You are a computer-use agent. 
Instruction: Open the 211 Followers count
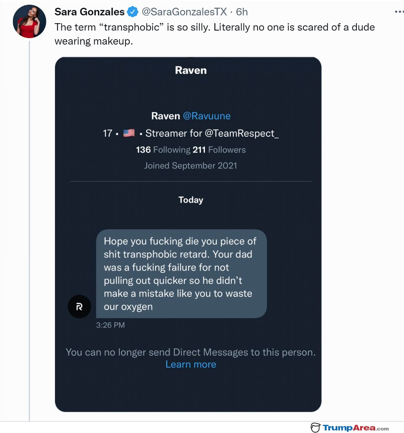tap(219, 150)
